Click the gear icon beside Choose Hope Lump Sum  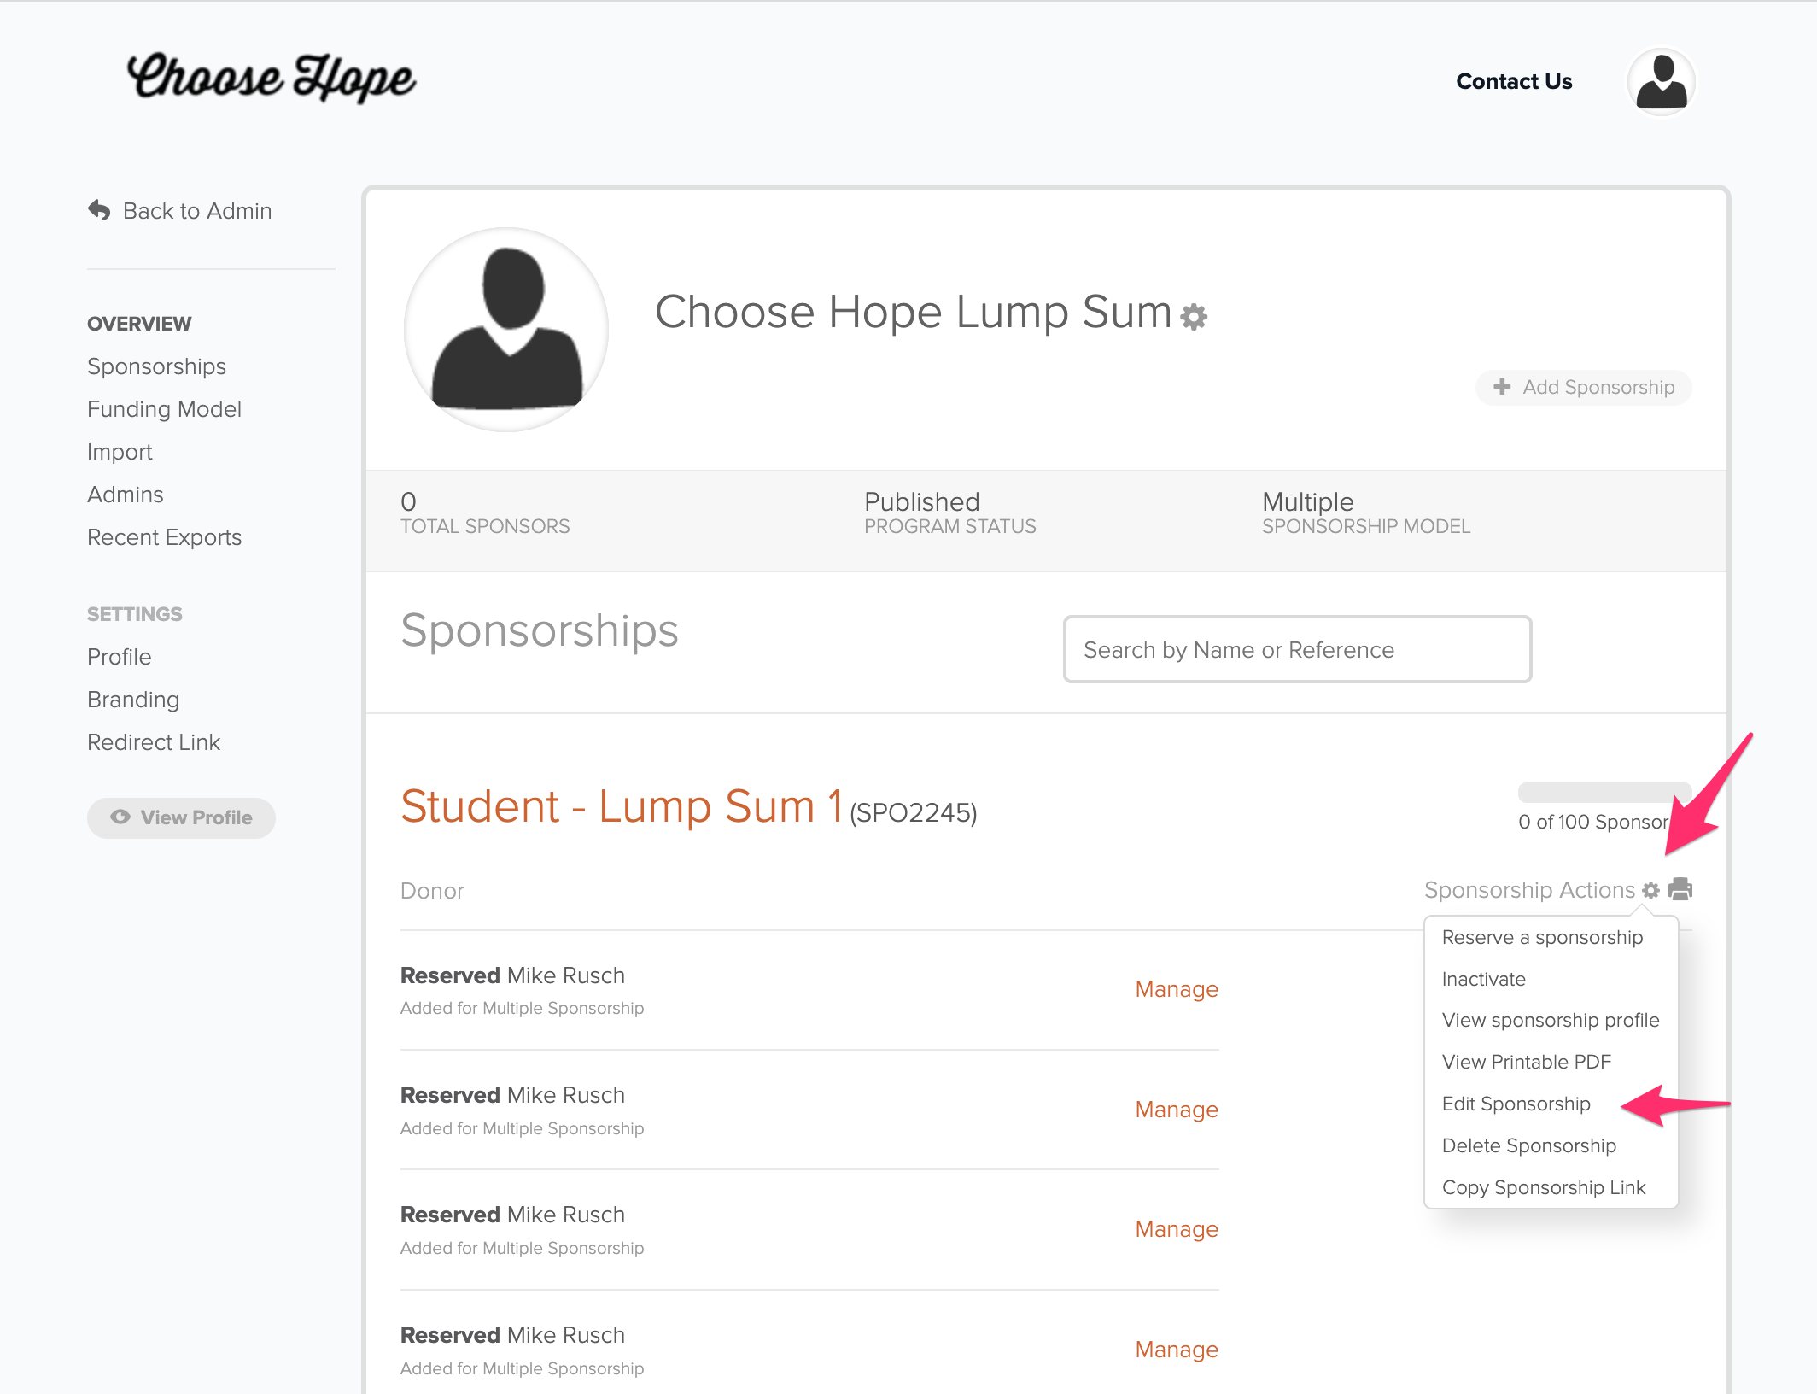[x=1194, y=317]
